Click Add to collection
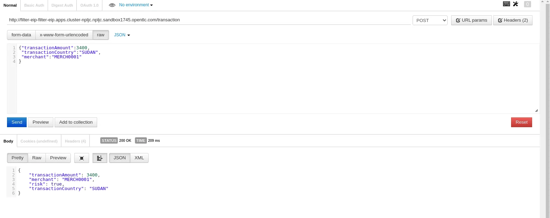This screenshot has width=550, height=218. pos(76,122)
